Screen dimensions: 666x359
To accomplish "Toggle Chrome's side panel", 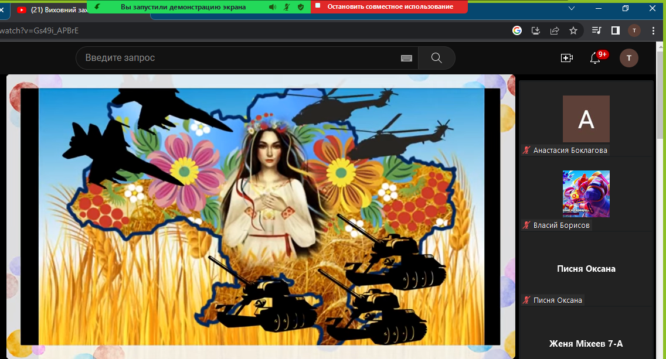I will click(x=616, y=30).
